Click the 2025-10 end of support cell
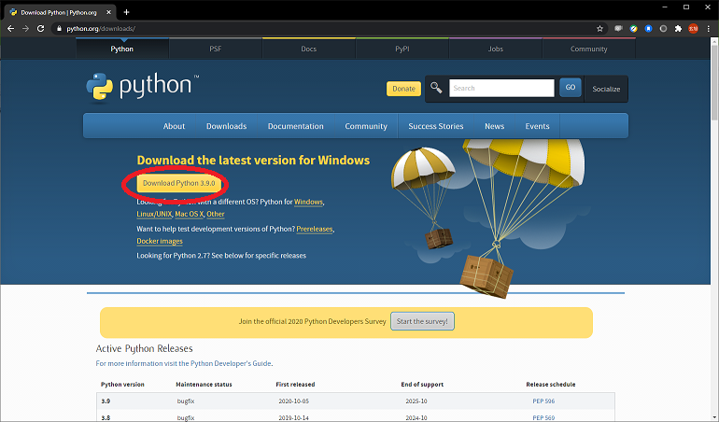The width and height of the screenshot is (719, 422). 416,401
